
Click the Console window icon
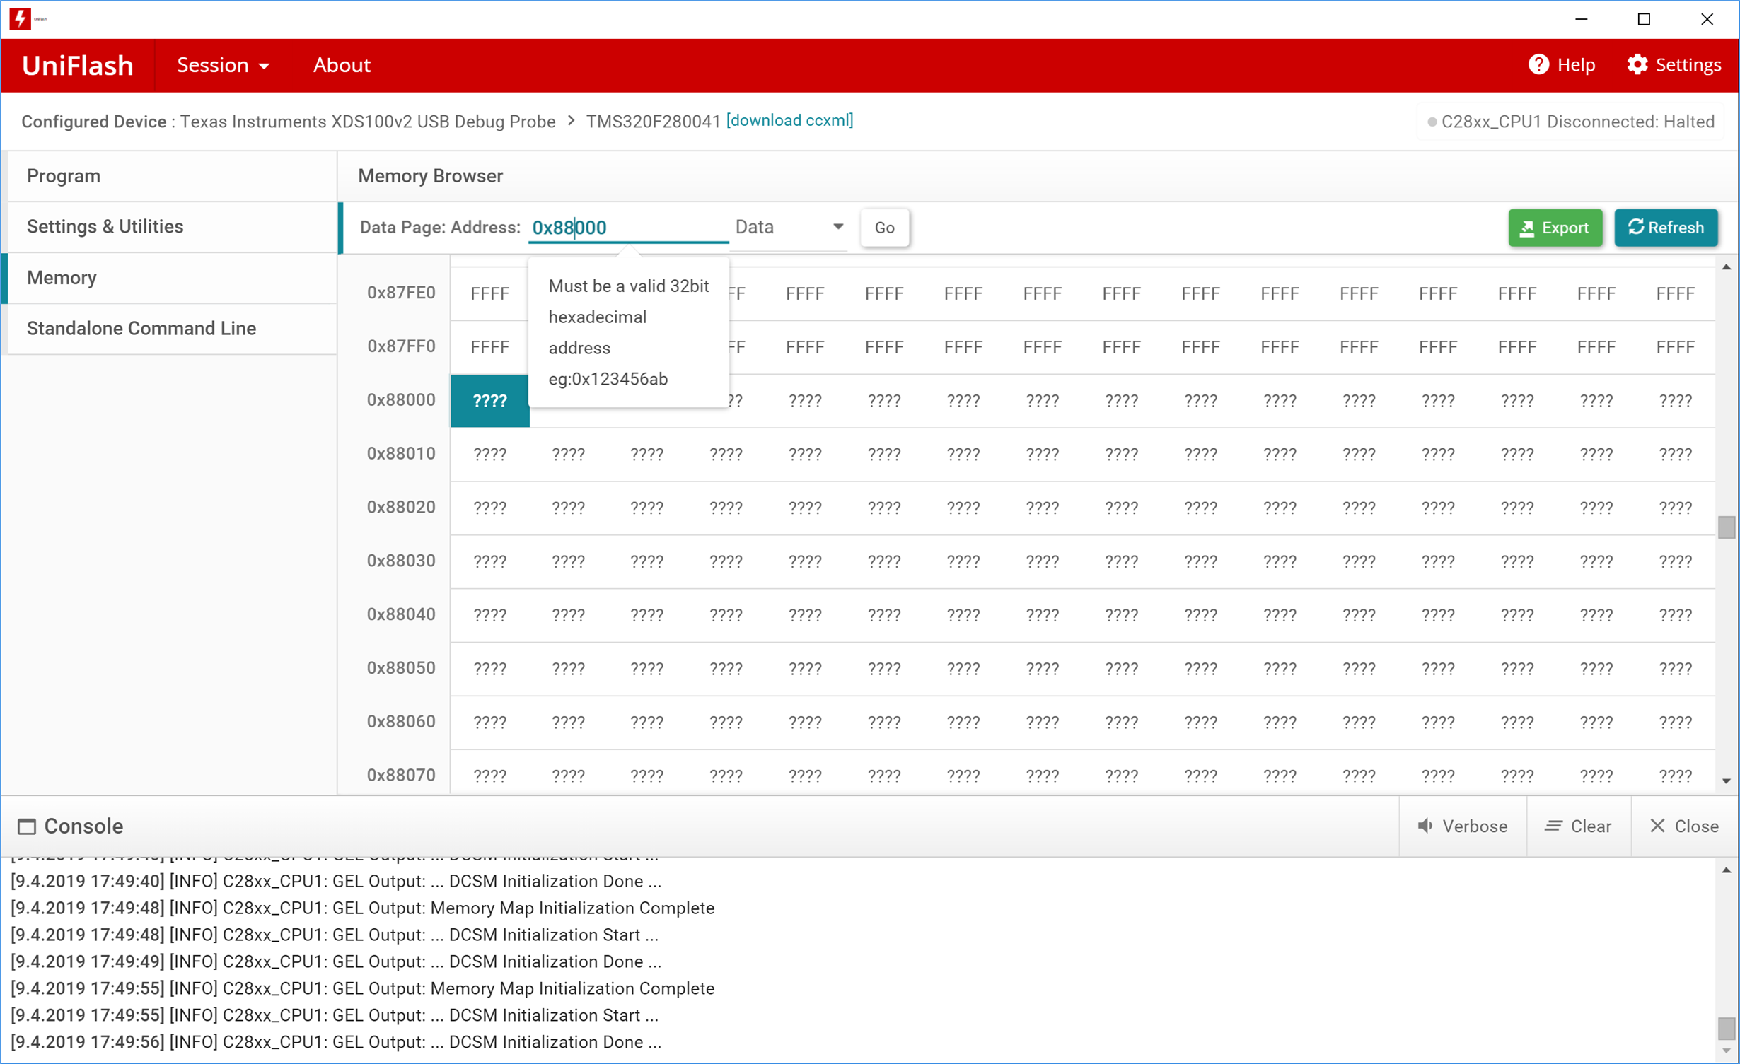coord(27,826)
